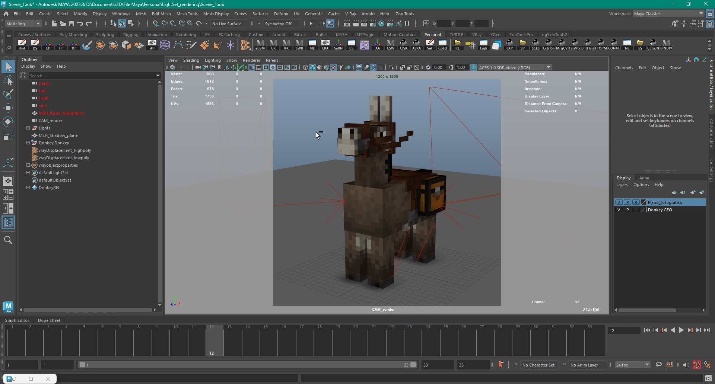Screen dimensions: 715x384
Task: Click the No Character Set field
Action: point(538,365)
